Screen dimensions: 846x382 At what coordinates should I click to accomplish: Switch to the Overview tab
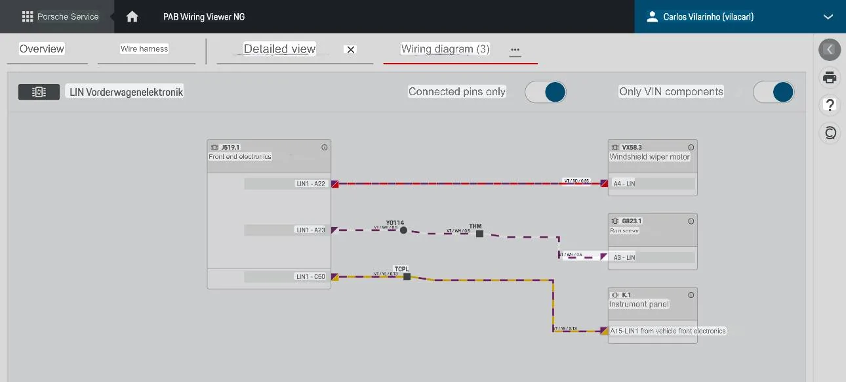(42, 49)
